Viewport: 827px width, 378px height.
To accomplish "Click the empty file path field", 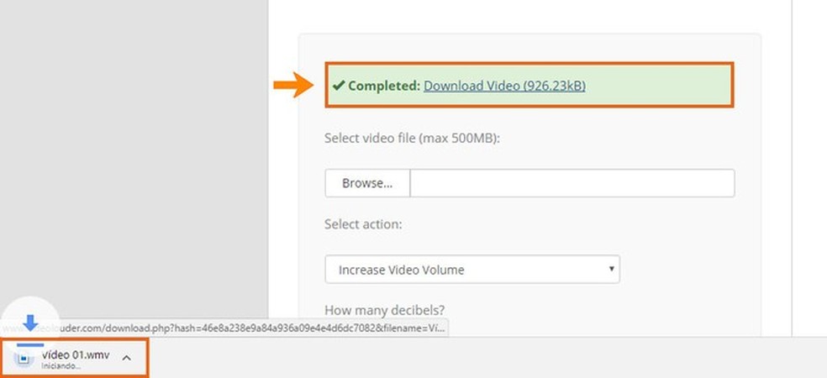I will [x=572, y=183].
